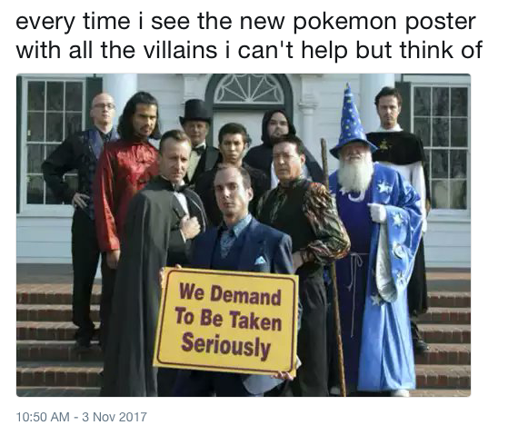Click the light blue pocket square
Screen dimensions: 508x435
coord(260,260)
